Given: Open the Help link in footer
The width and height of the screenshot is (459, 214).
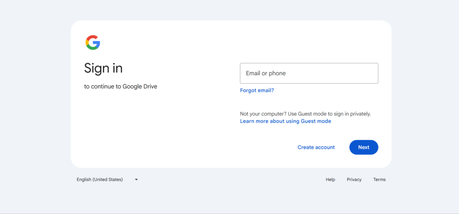Looking at the screenshot, I should pyautogui.click(x=330, y=180).
